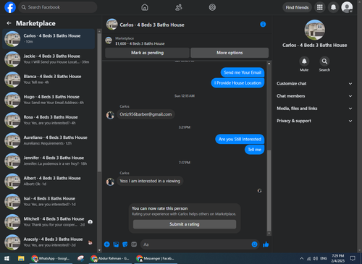This screenshot has width=362, height=264.
Task: Click Mark as pending button
Action: [147, 53]
